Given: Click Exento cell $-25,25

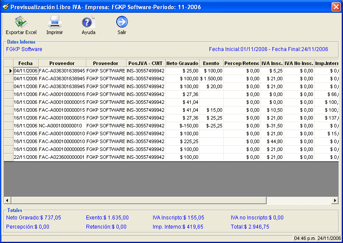Looking at the screenshot, I should (211, 126).
